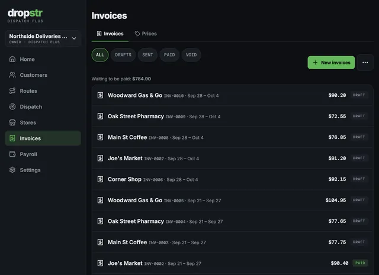Select the ALL filter chip

pyautogui.click(x=100, y=55)
